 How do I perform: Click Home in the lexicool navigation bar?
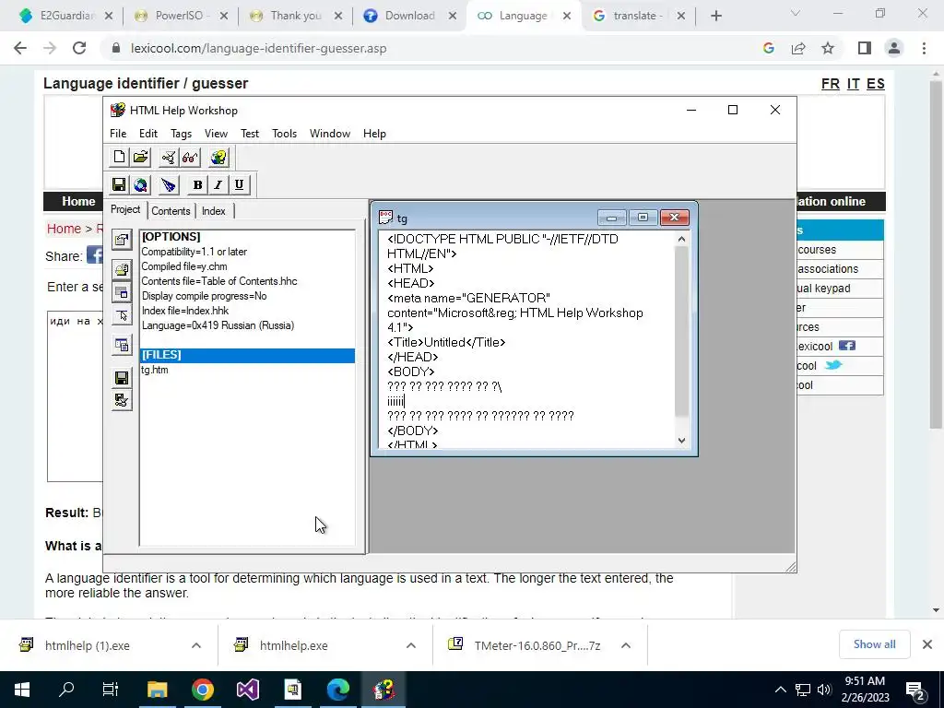[78, 202]
